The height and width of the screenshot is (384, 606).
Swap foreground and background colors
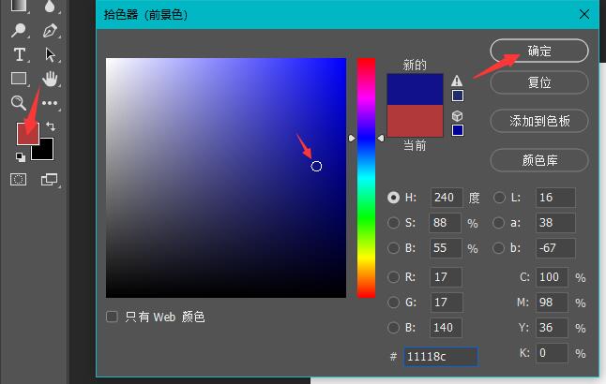[51, 126]
